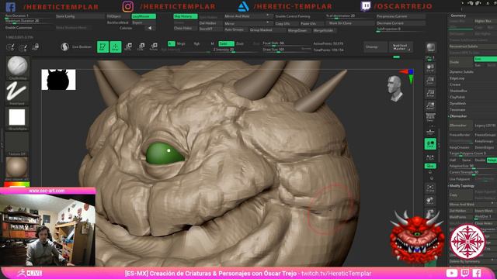Screen dimensions: 497x279
Task: Click the silhouette thumbnail preview
Action: (59, 80)
